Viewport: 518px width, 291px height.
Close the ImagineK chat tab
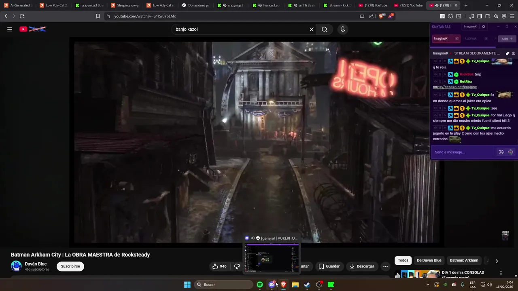tap(457, 39)
